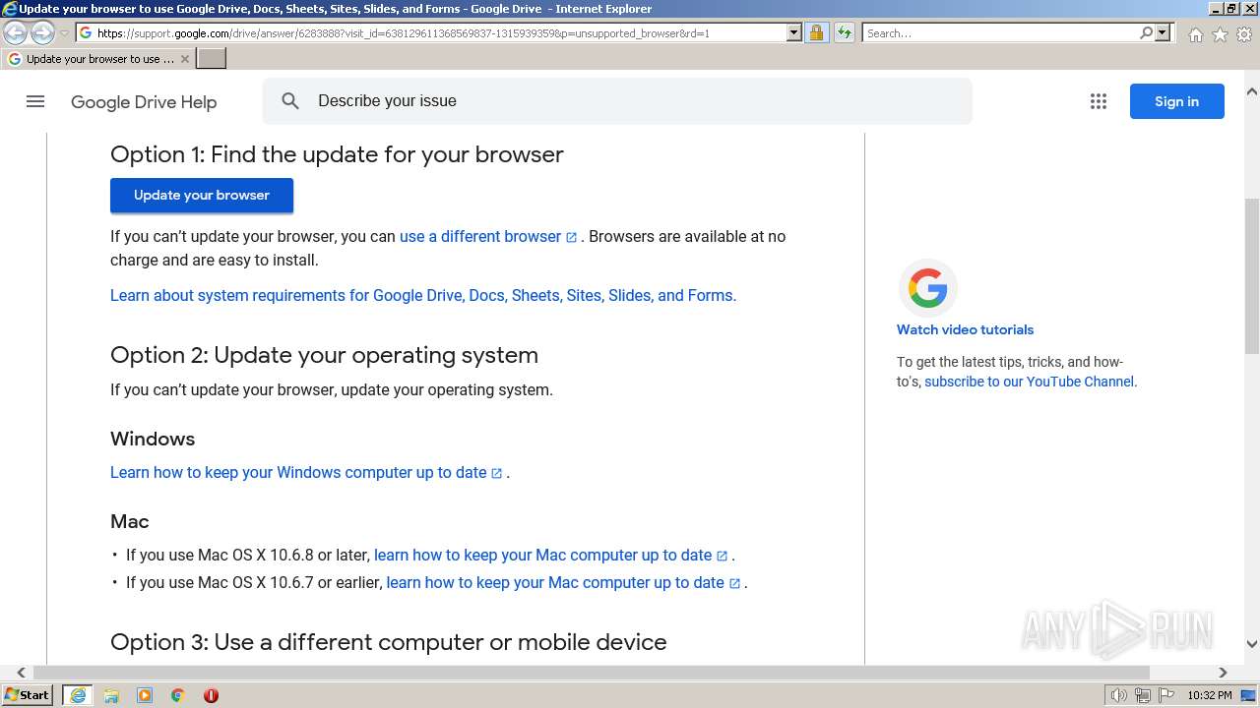Click the vertical scrollbar up arrow

pyautogui.click(x=1252, y=92)
